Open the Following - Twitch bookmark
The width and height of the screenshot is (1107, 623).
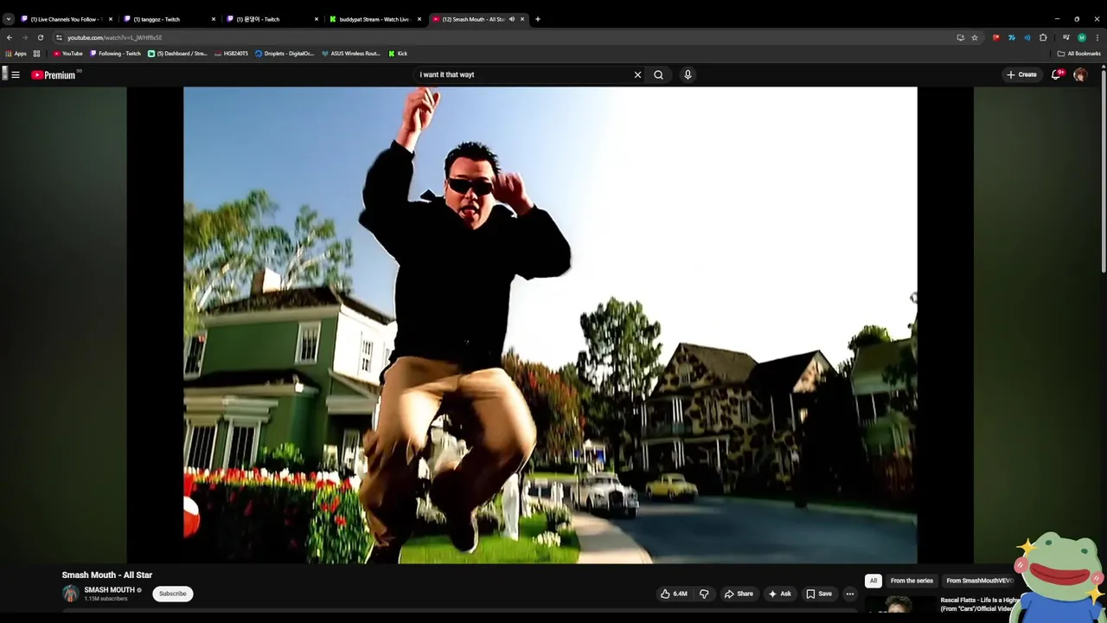pyautogui.click(x=115, y=54)
